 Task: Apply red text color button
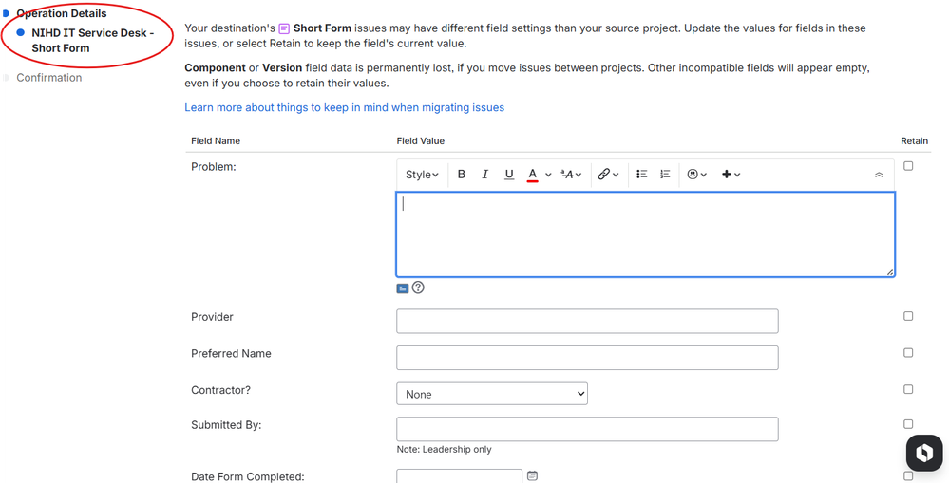point(533,174)
